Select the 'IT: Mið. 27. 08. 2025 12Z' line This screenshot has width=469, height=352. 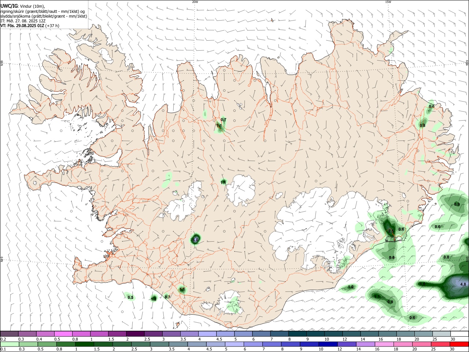(22, 21)
